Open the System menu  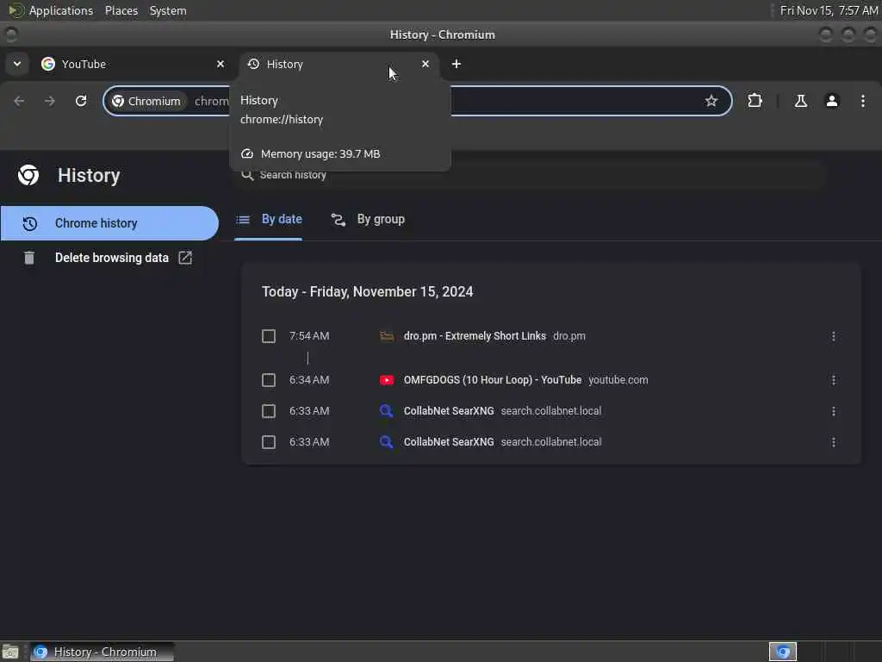168,10
